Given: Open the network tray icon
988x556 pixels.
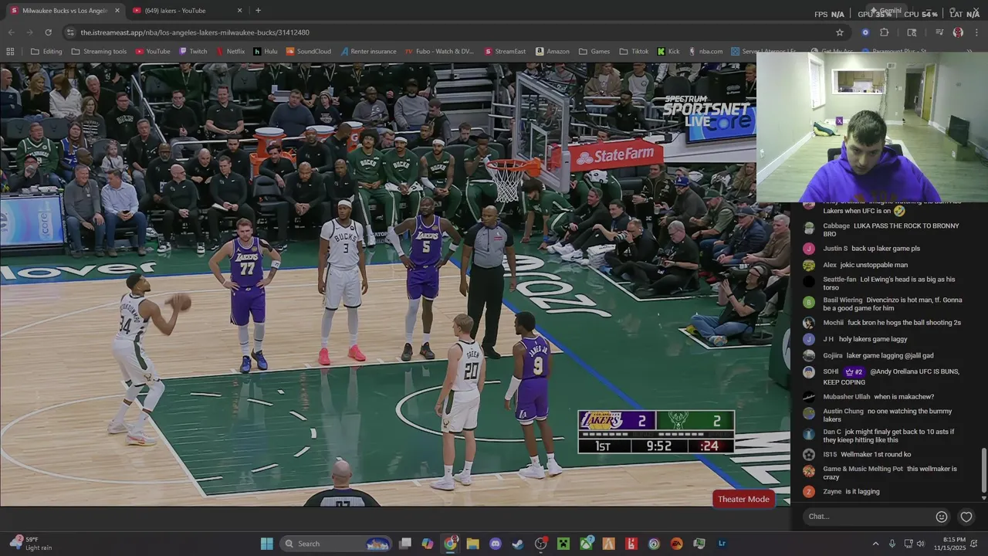Looking at the screenshot, I should pos(908,544).
